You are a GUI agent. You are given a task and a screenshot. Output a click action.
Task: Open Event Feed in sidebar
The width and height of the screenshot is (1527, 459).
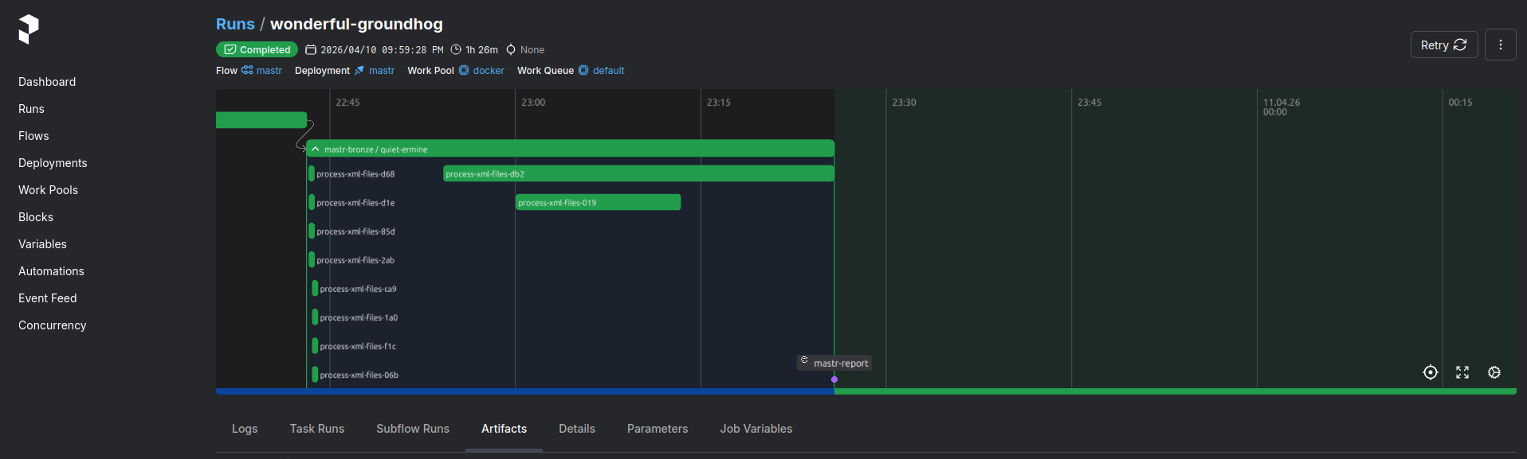[48, 298]
